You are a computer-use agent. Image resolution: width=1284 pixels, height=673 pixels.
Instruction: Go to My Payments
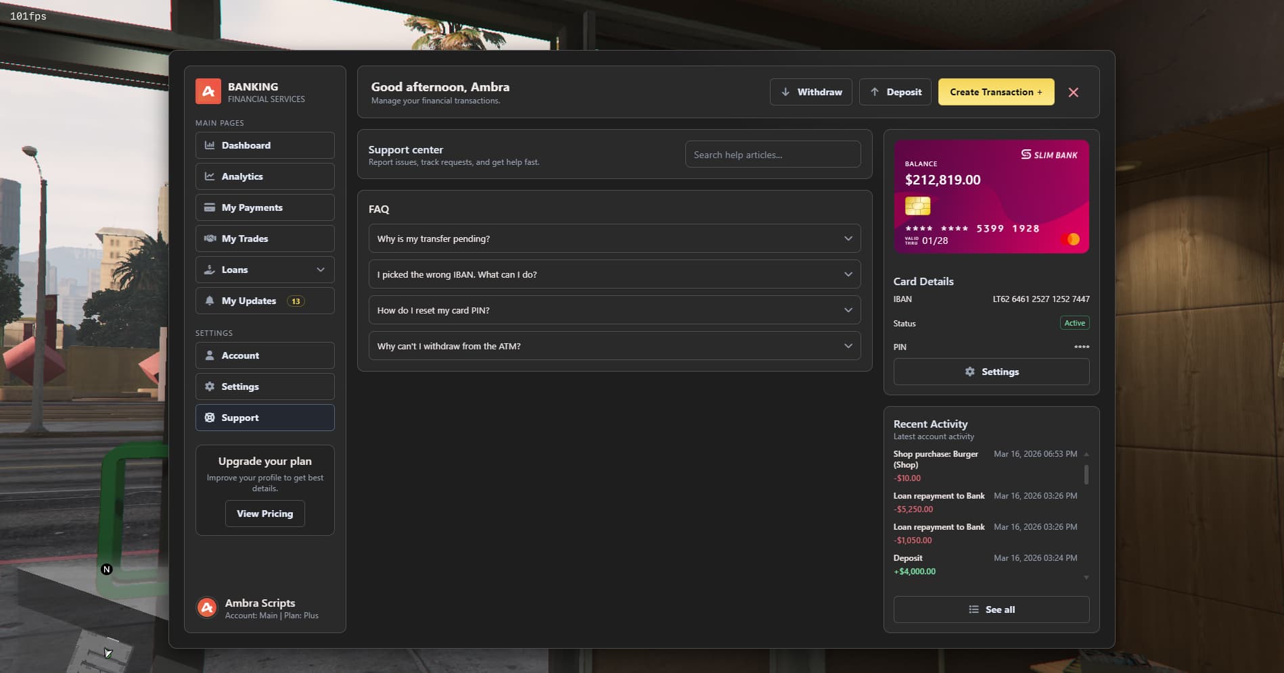[x=265, y=207]
